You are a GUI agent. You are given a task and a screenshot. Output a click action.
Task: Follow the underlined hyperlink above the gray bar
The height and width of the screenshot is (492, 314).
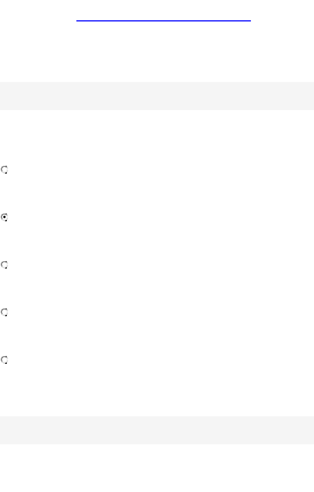coord(163,21)
